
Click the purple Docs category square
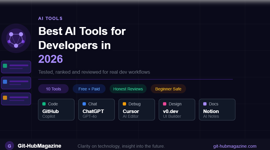point(205,104)
